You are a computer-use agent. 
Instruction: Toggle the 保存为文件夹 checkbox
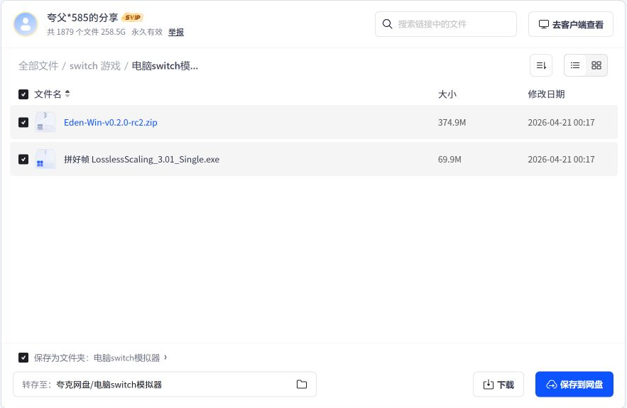pyautogui.click(x=23, y=358)
